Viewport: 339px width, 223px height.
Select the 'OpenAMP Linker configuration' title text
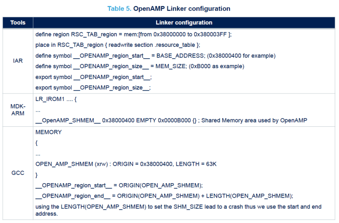pyautogui.click(x=182, y=9)
